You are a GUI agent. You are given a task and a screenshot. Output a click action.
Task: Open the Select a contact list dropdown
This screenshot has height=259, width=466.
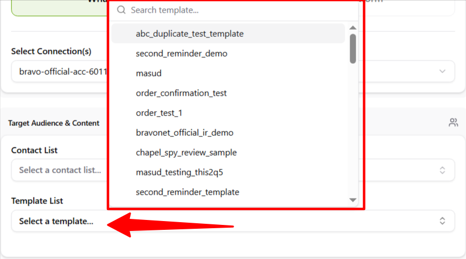[x=59, y=170]
